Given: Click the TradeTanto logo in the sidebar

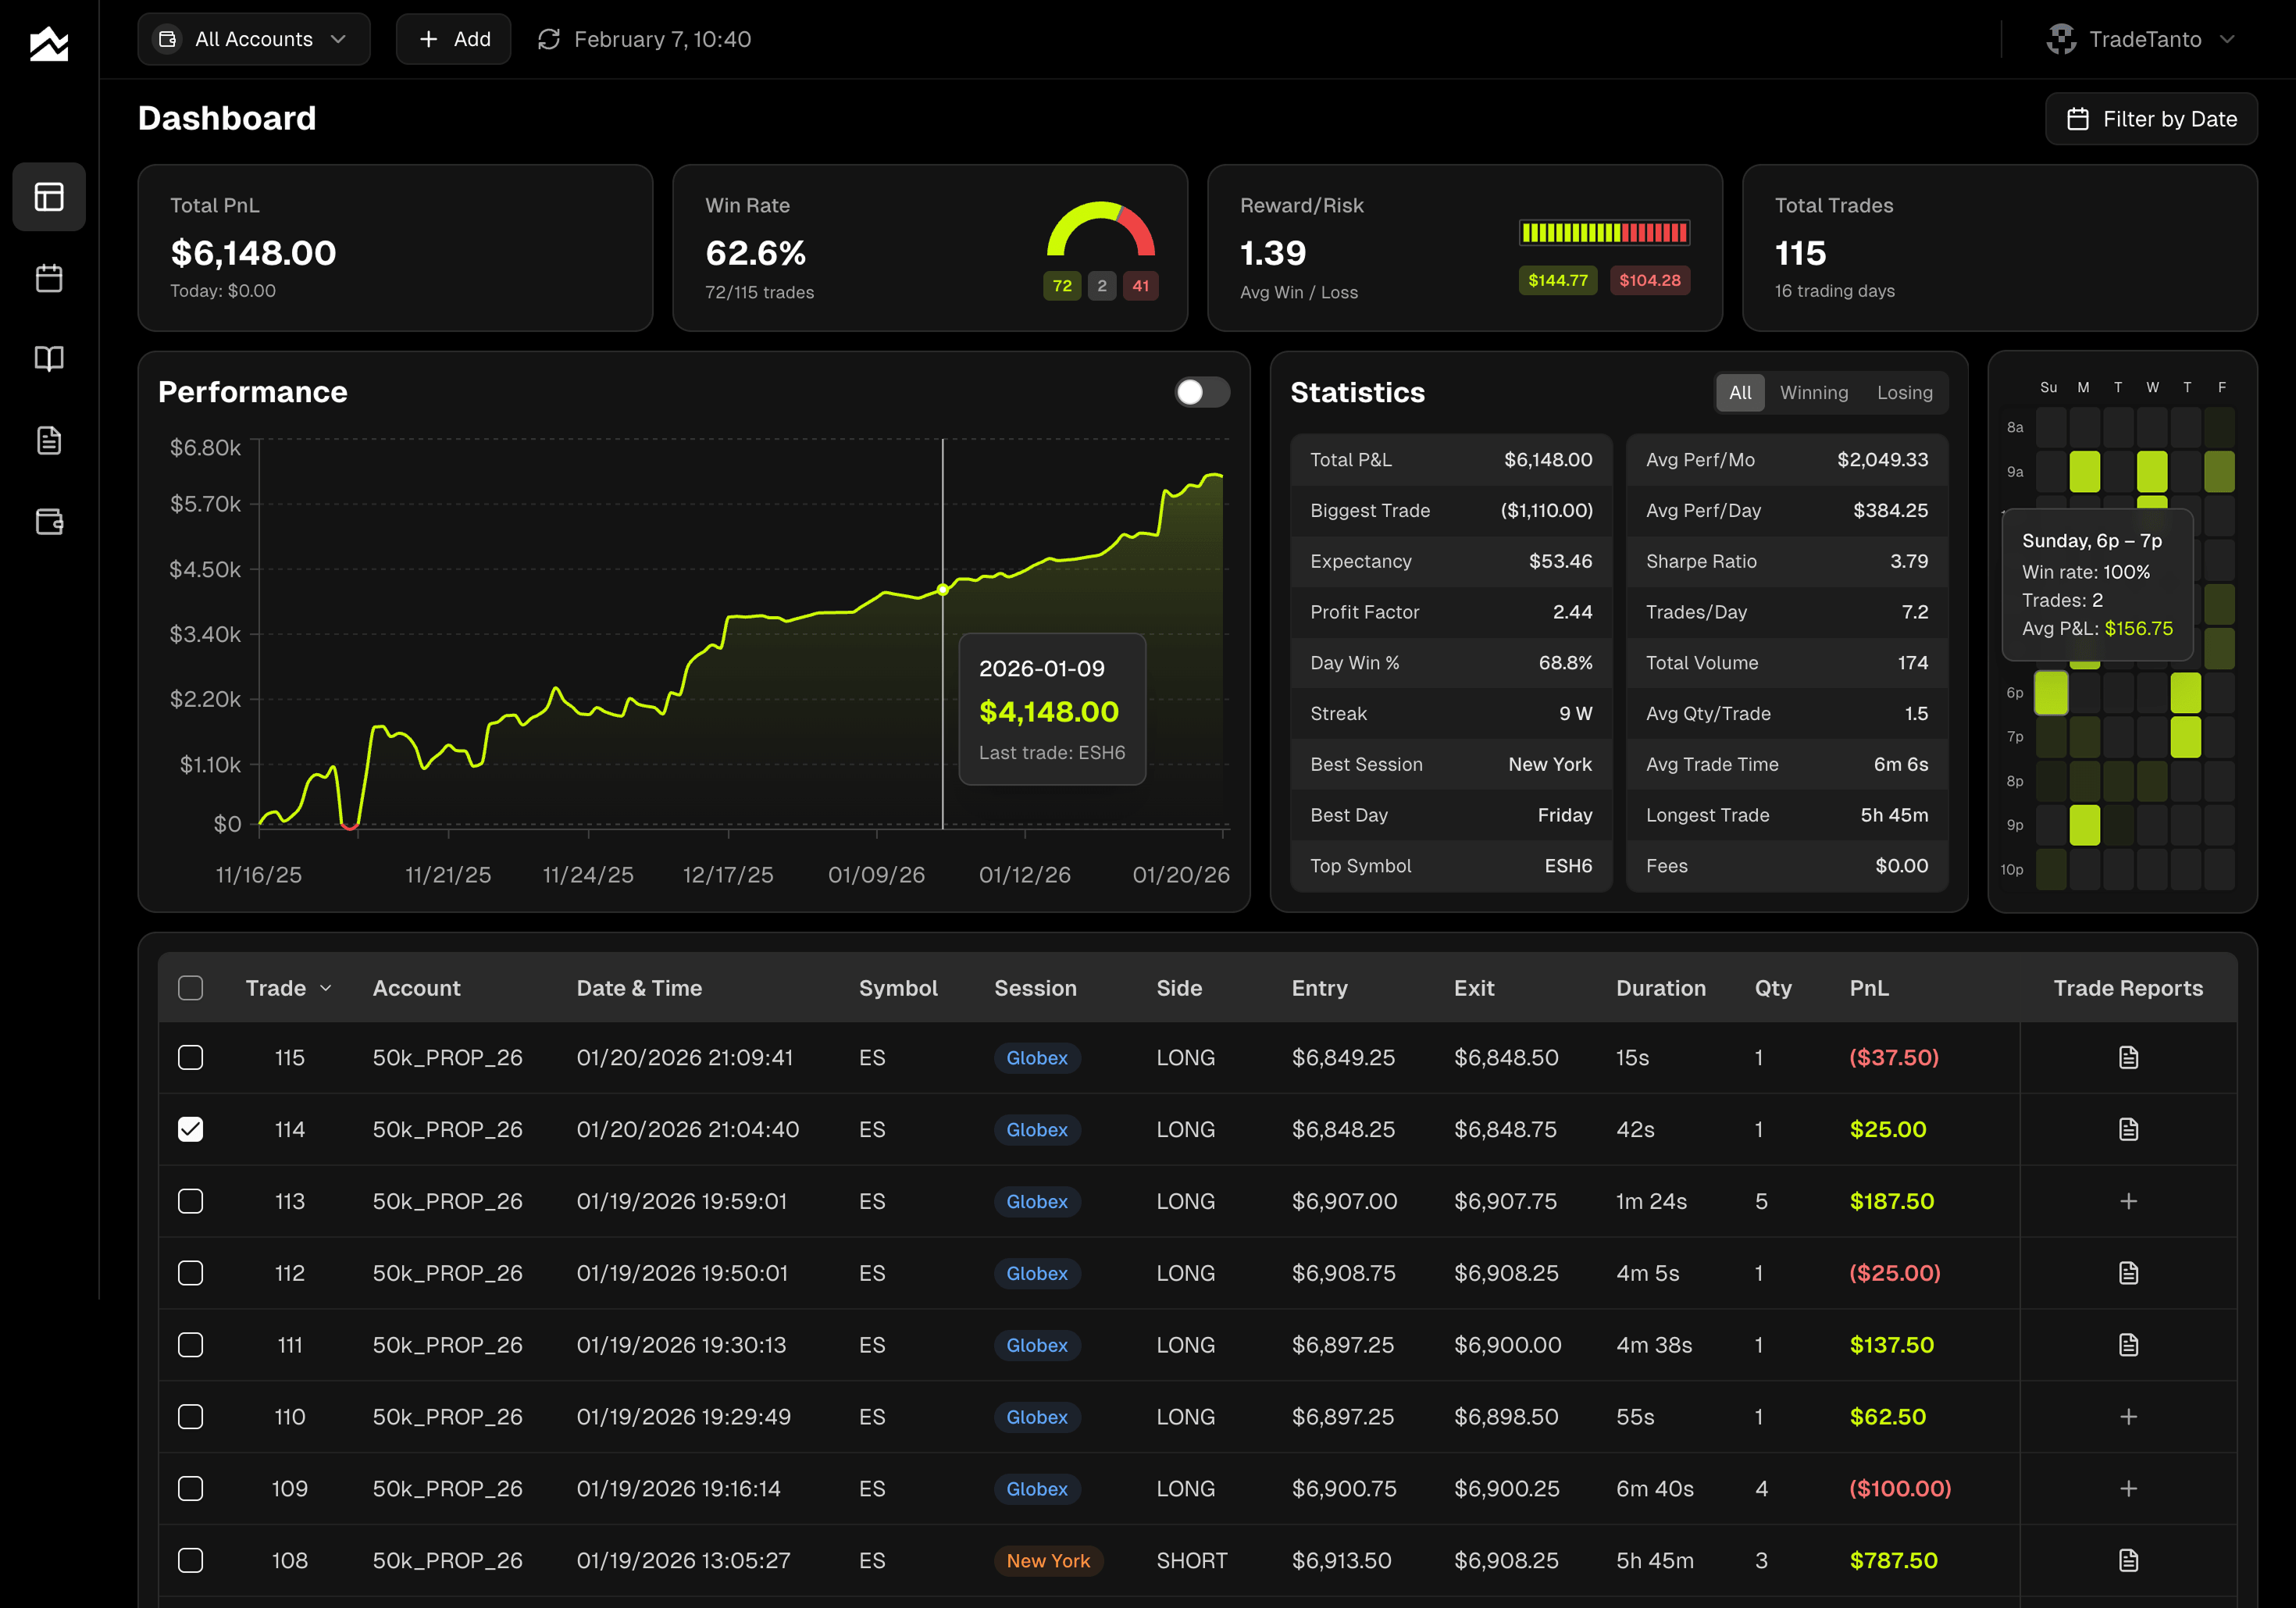Looking at the screenshot, I should (49, 43).
